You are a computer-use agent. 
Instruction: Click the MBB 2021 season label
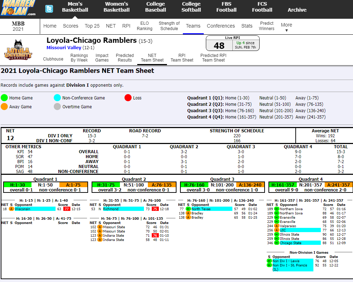pos(18,26)
